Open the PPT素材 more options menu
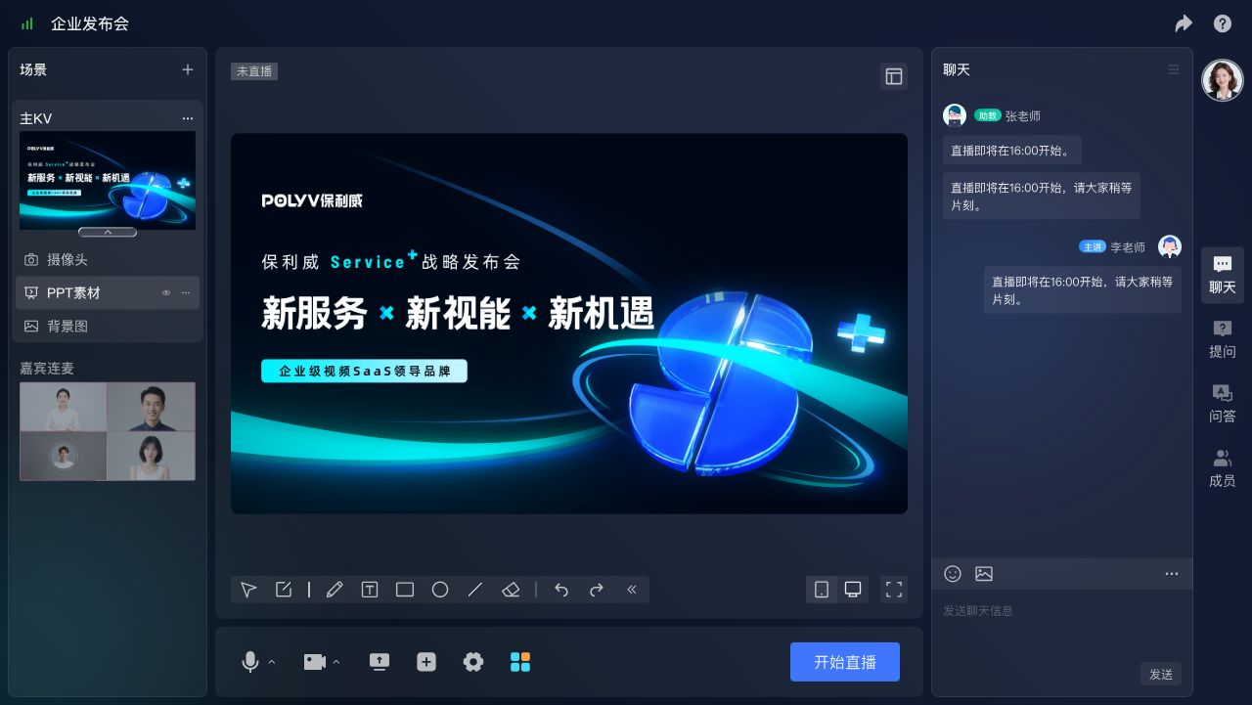The image size is (1252, 705). click(186, 292)
